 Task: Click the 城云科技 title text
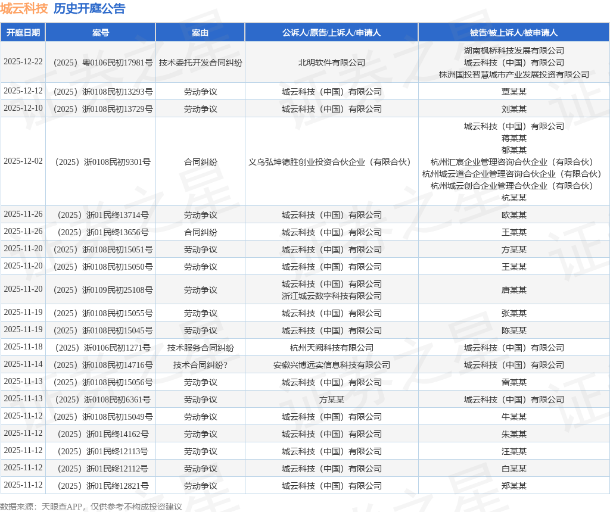(24, 8)
